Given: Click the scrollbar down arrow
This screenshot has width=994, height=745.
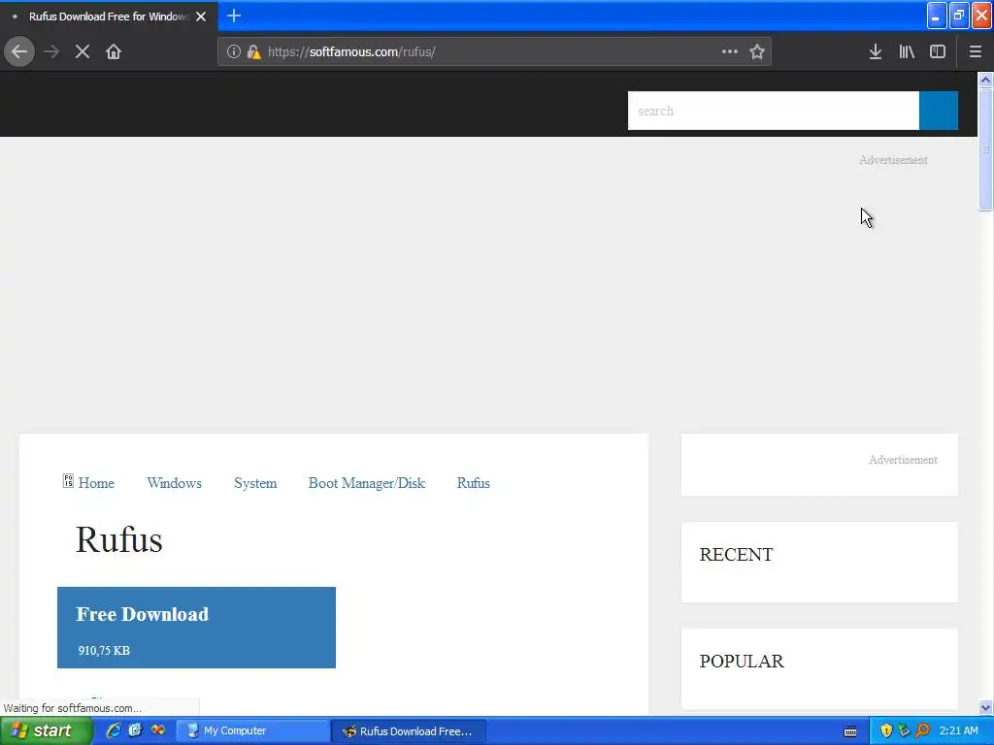Looking at the screenshot, I should tap(985, 707).
